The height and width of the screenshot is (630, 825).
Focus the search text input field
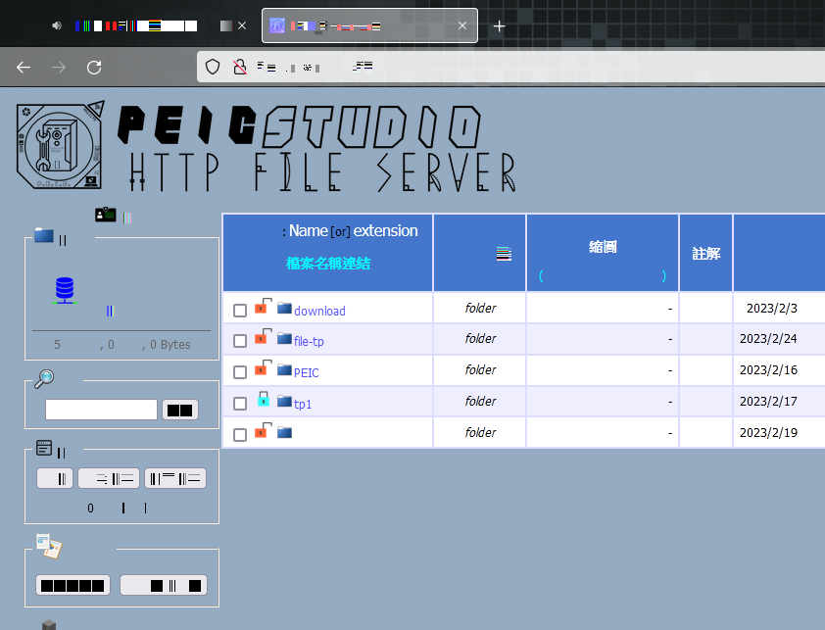[x=101, y=410]
